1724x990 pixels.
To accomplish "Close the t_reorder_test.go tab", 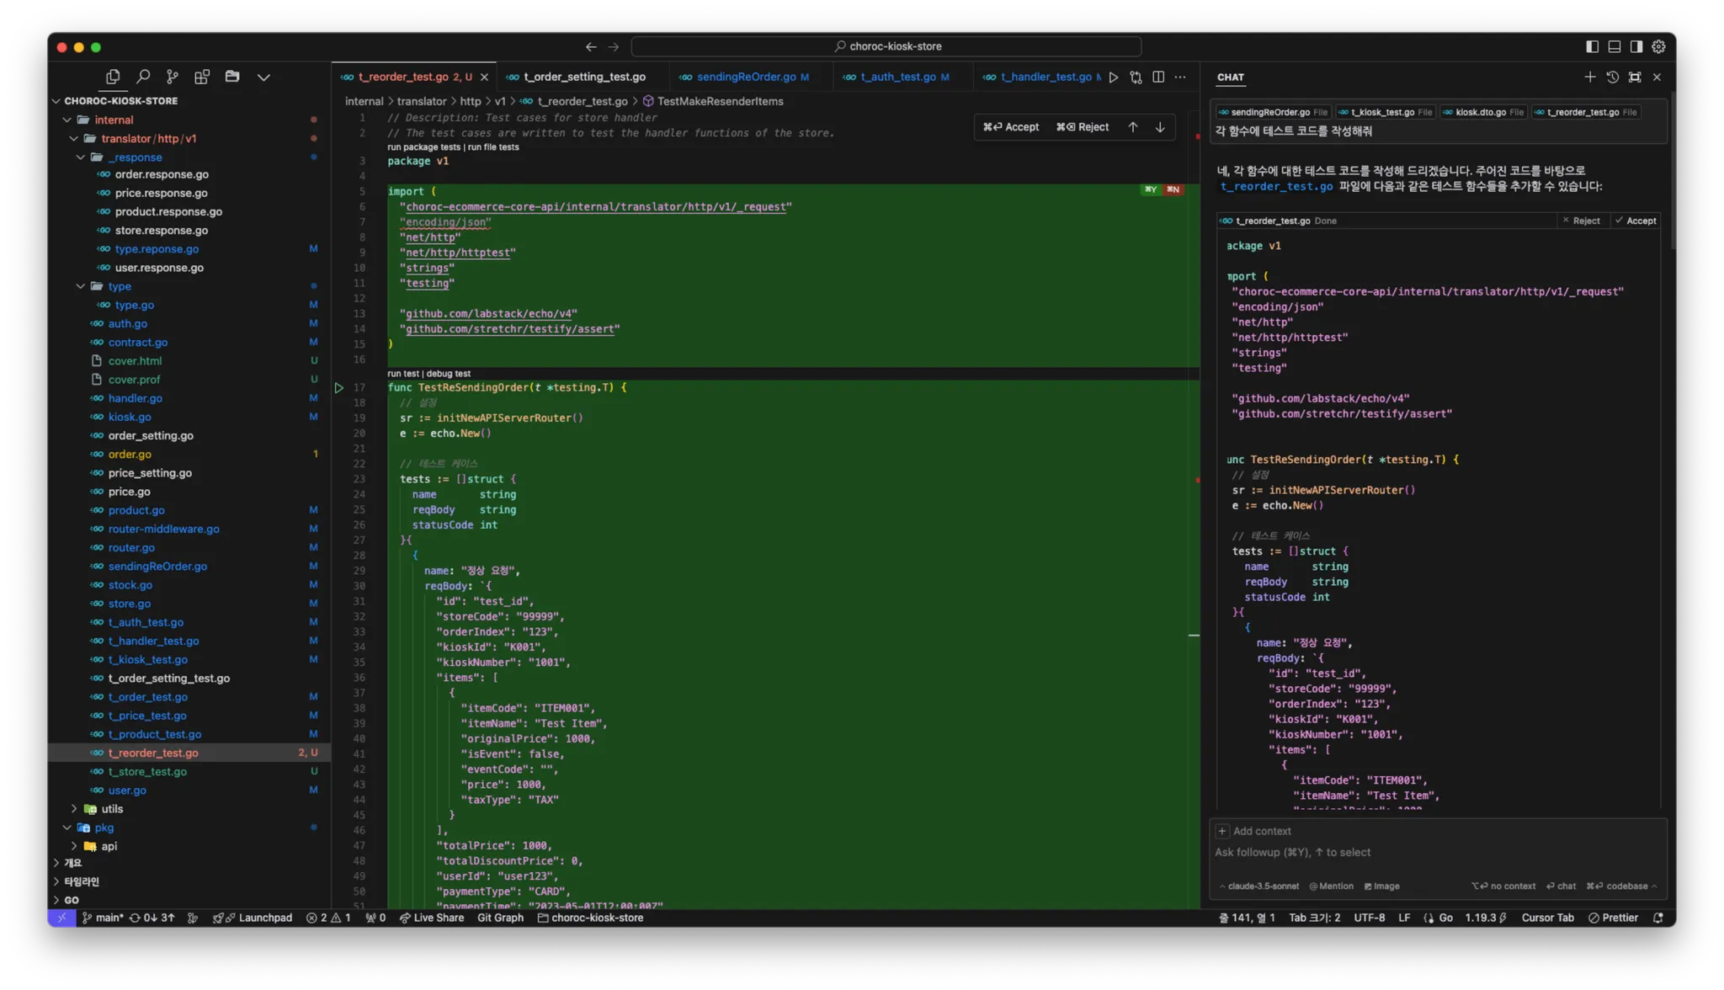I will tap(484, 77).
